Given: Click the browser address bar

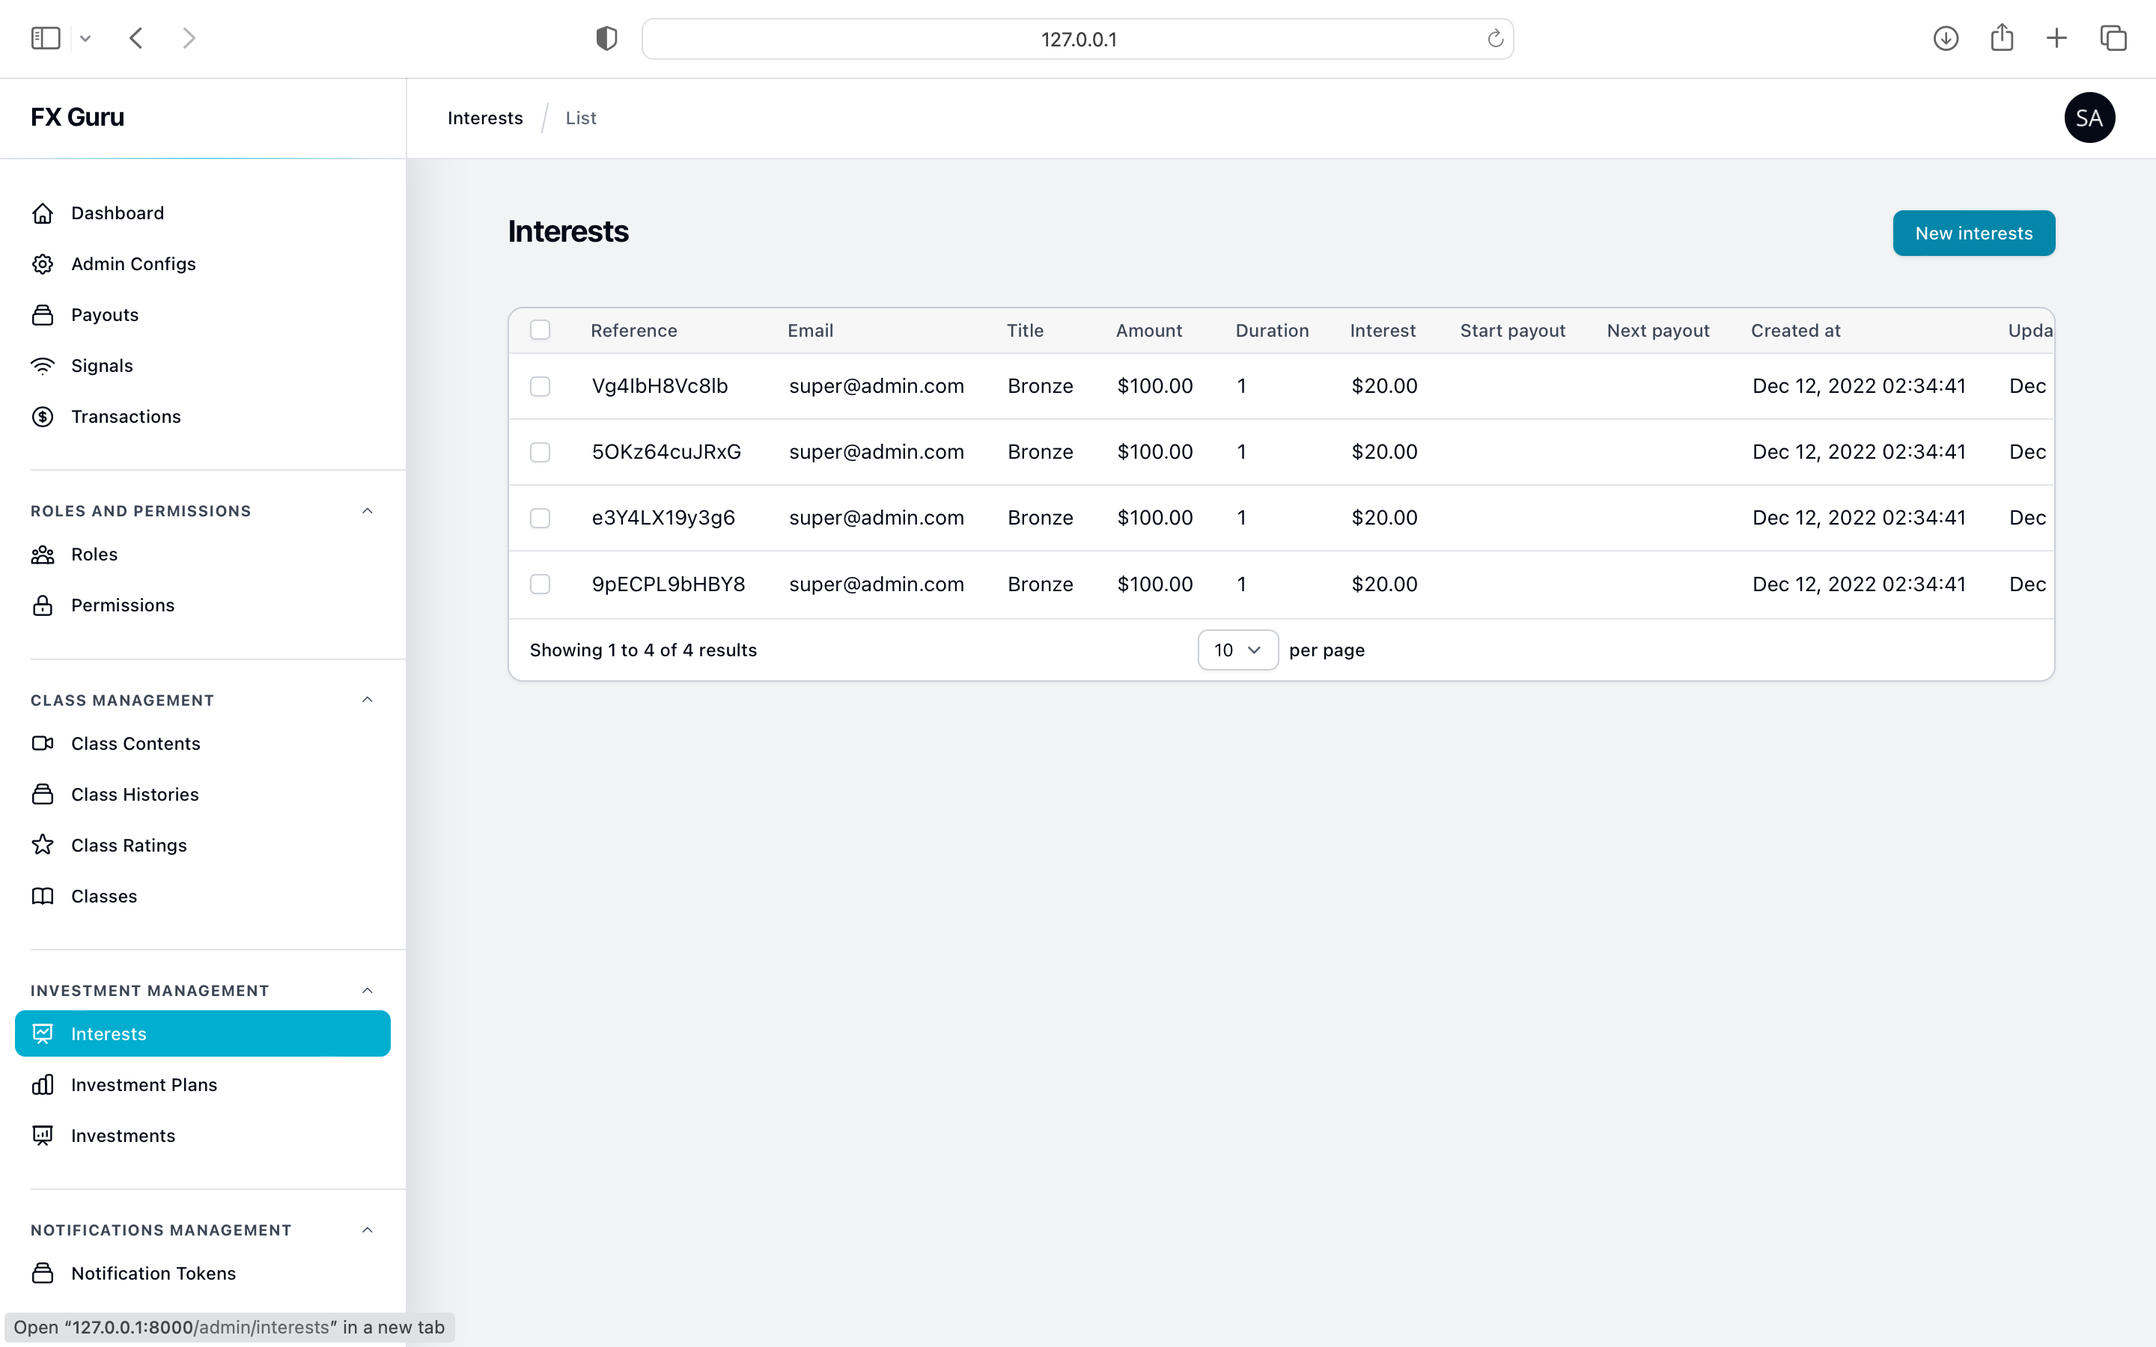Looking at the screenshot, I should (1077, 39).
